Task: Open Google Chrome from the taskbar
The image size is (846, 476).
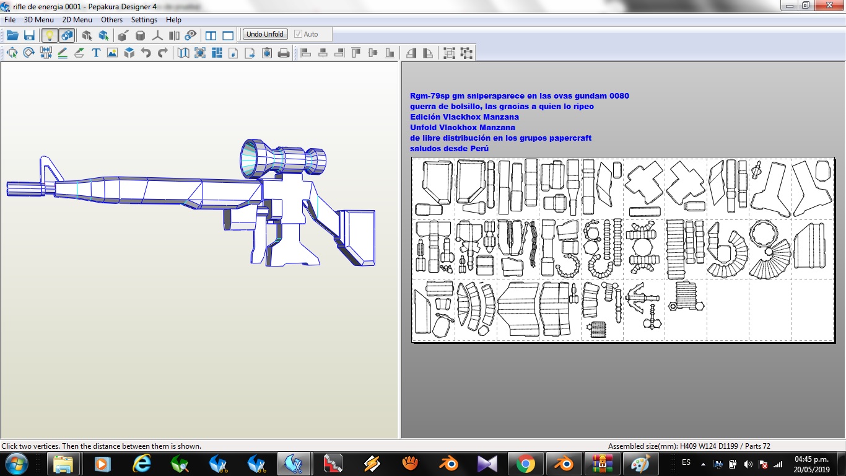Action: pyautogui.click(x=525, y=464)
